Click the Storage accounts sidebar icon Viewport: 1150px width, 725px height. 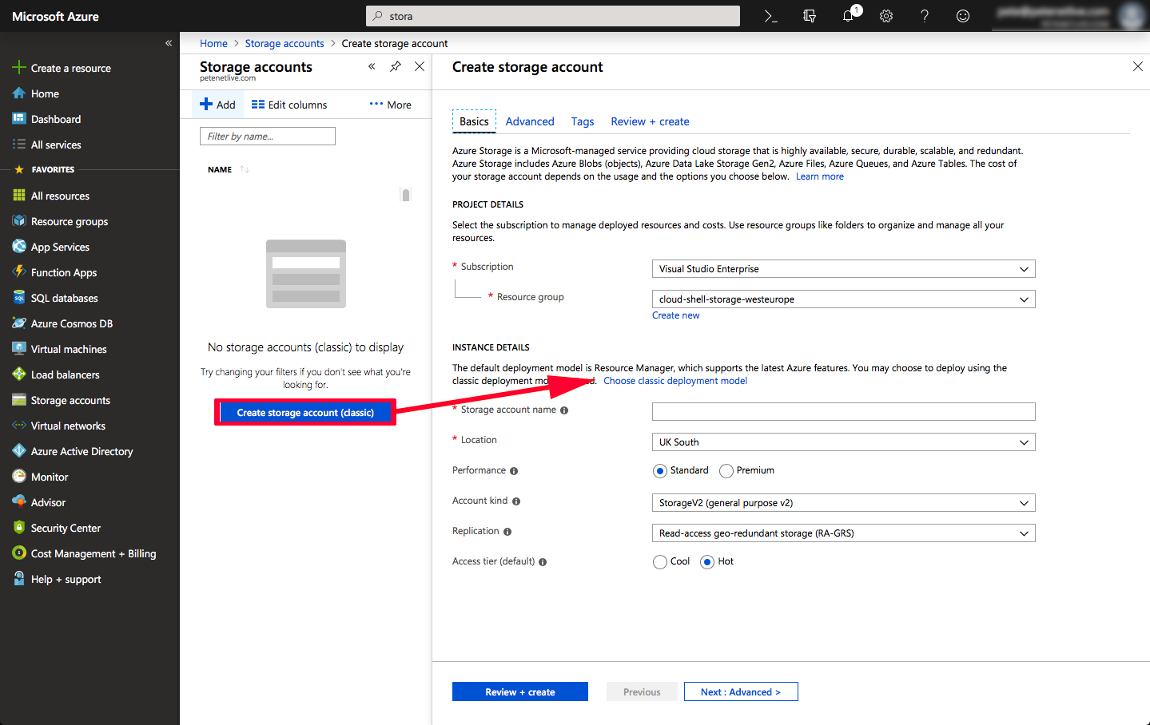[x=19, y=400]
